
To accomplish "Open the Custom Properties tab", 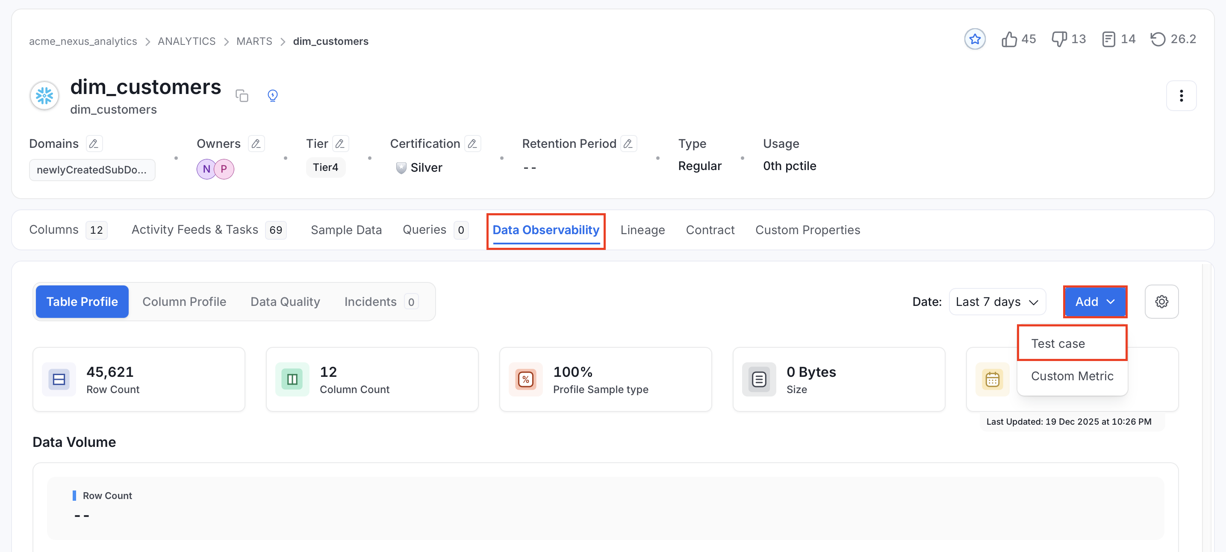I will (807, 230).
